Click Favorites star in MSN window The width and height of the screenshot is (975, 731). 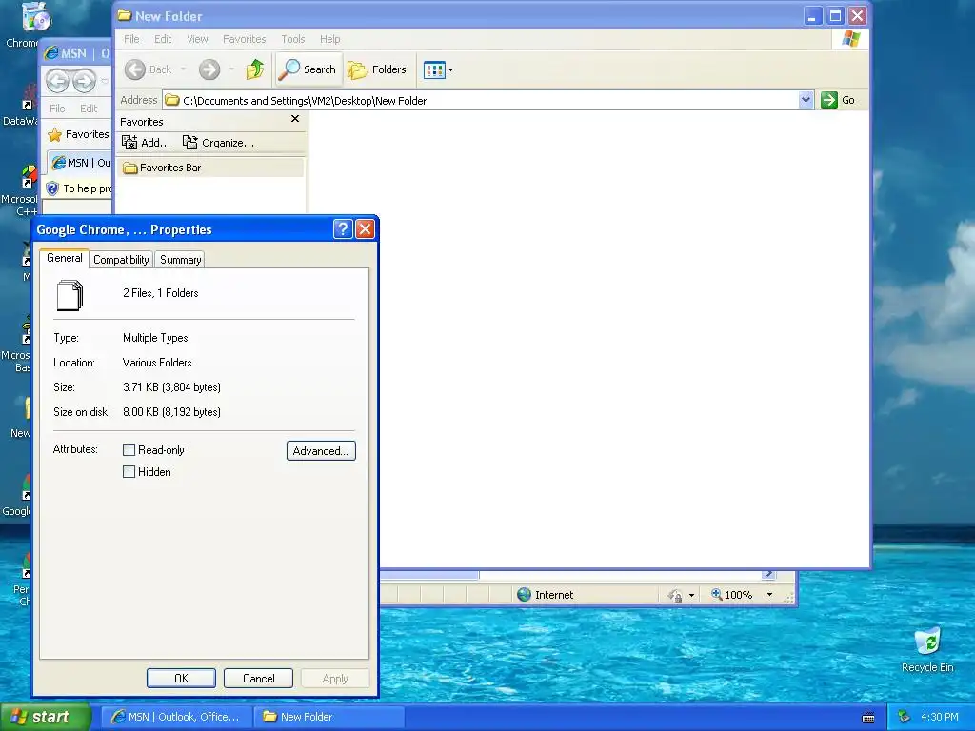(x=55, y=134)
